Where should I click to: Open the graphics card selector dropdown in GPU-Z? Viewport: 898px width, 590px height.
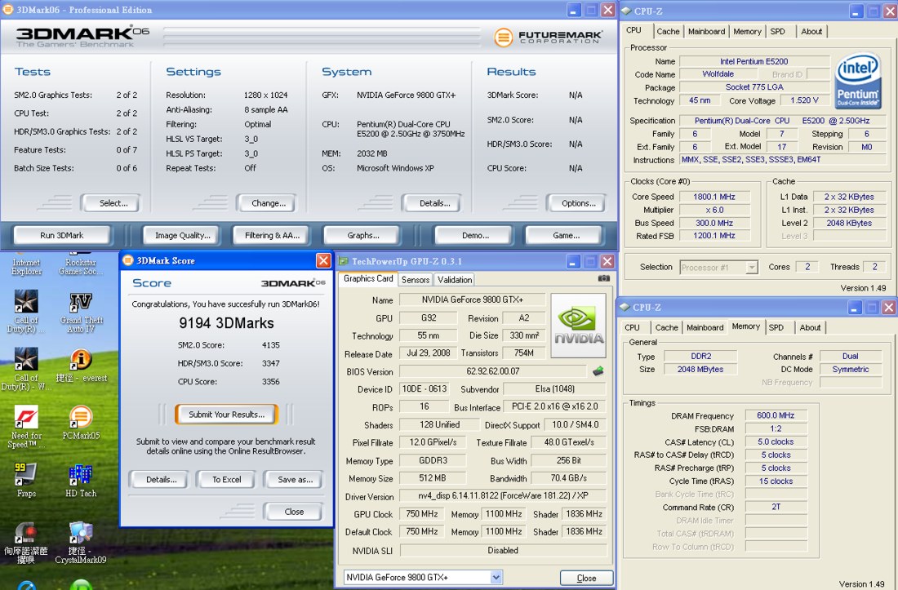tap(496, 578)
